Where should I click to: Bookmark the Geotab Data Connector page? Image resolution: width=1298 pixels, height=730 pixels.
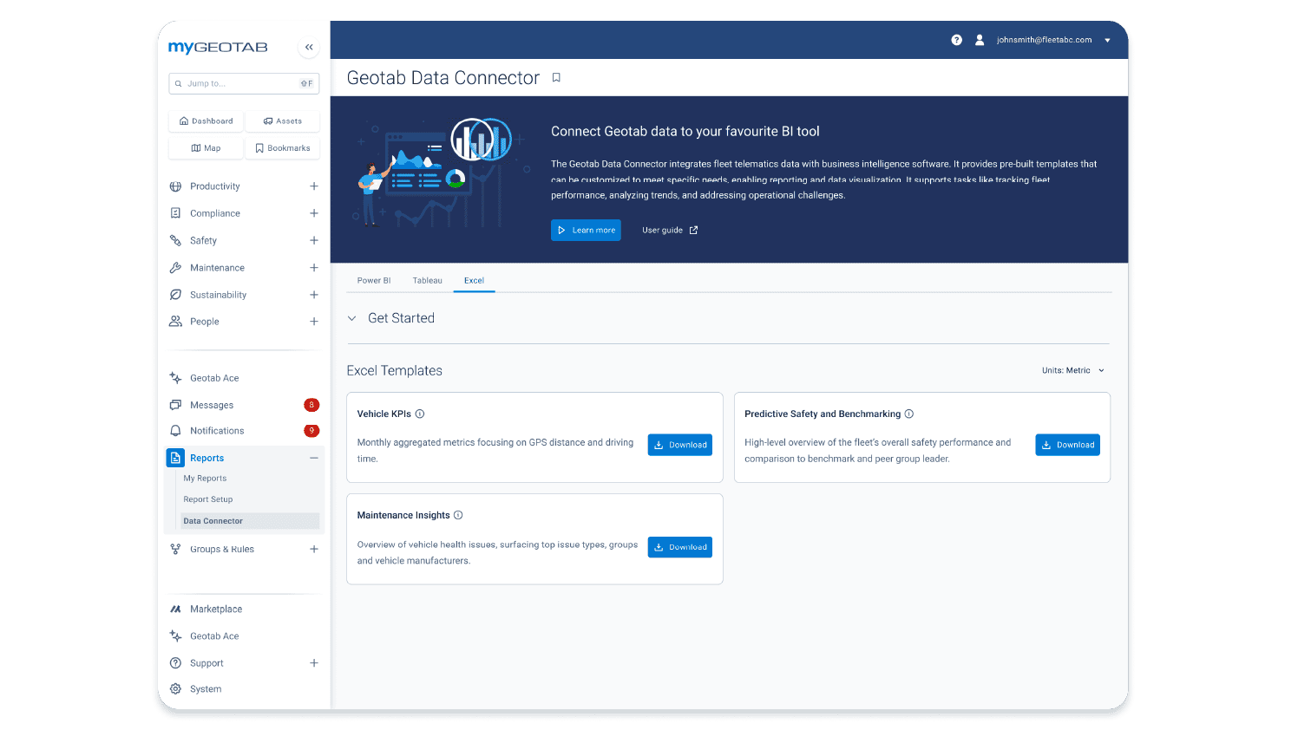tap(556, 78)
